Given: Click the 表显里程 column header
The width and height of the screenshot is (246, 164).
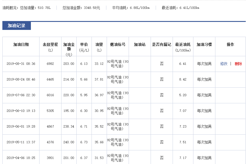Looking at the screenshot, I should (50, 44).
